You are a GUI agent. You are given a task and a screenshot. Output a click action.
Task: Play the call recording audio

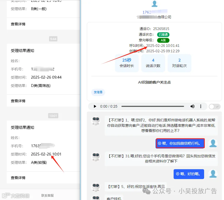pyautogui.click(x=95, y=106)
